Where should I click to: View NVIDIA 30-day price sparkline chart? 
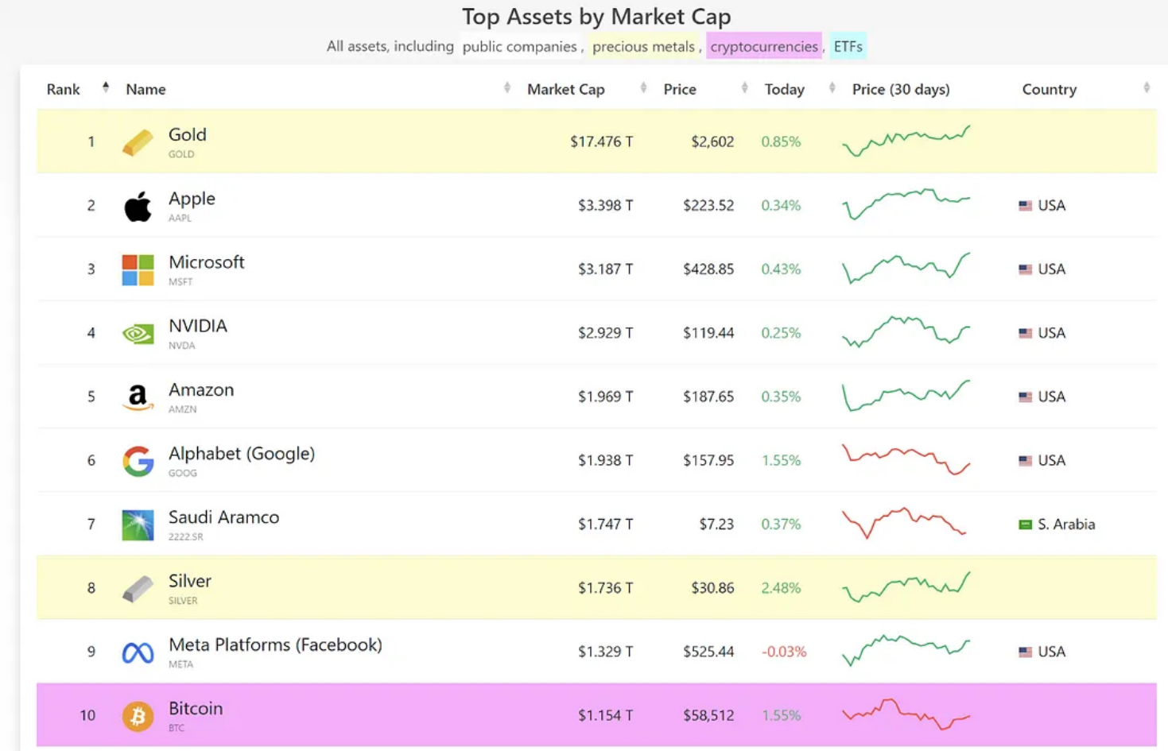tap(906, 332)
